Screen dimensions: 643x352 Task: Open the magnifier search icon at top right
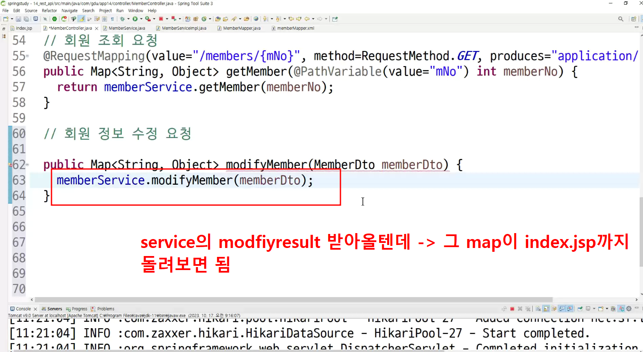(620, 19)
